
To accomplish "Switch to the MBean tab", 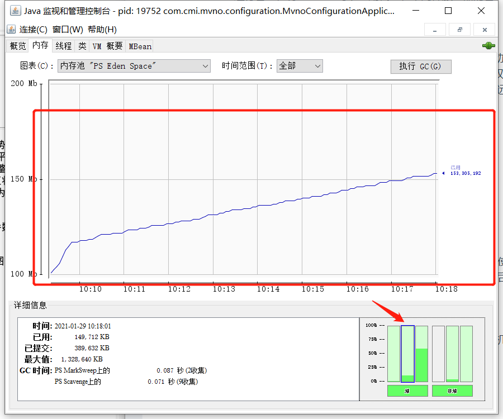I will (x=140, y=46).
